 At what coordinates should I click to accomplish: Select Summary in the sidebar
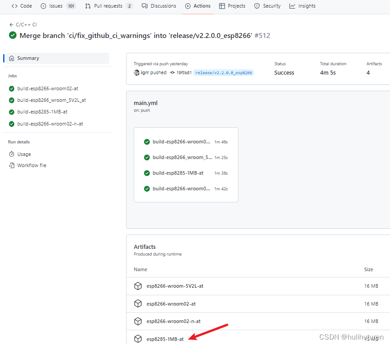pyautogui.click(x=57, y=58)
